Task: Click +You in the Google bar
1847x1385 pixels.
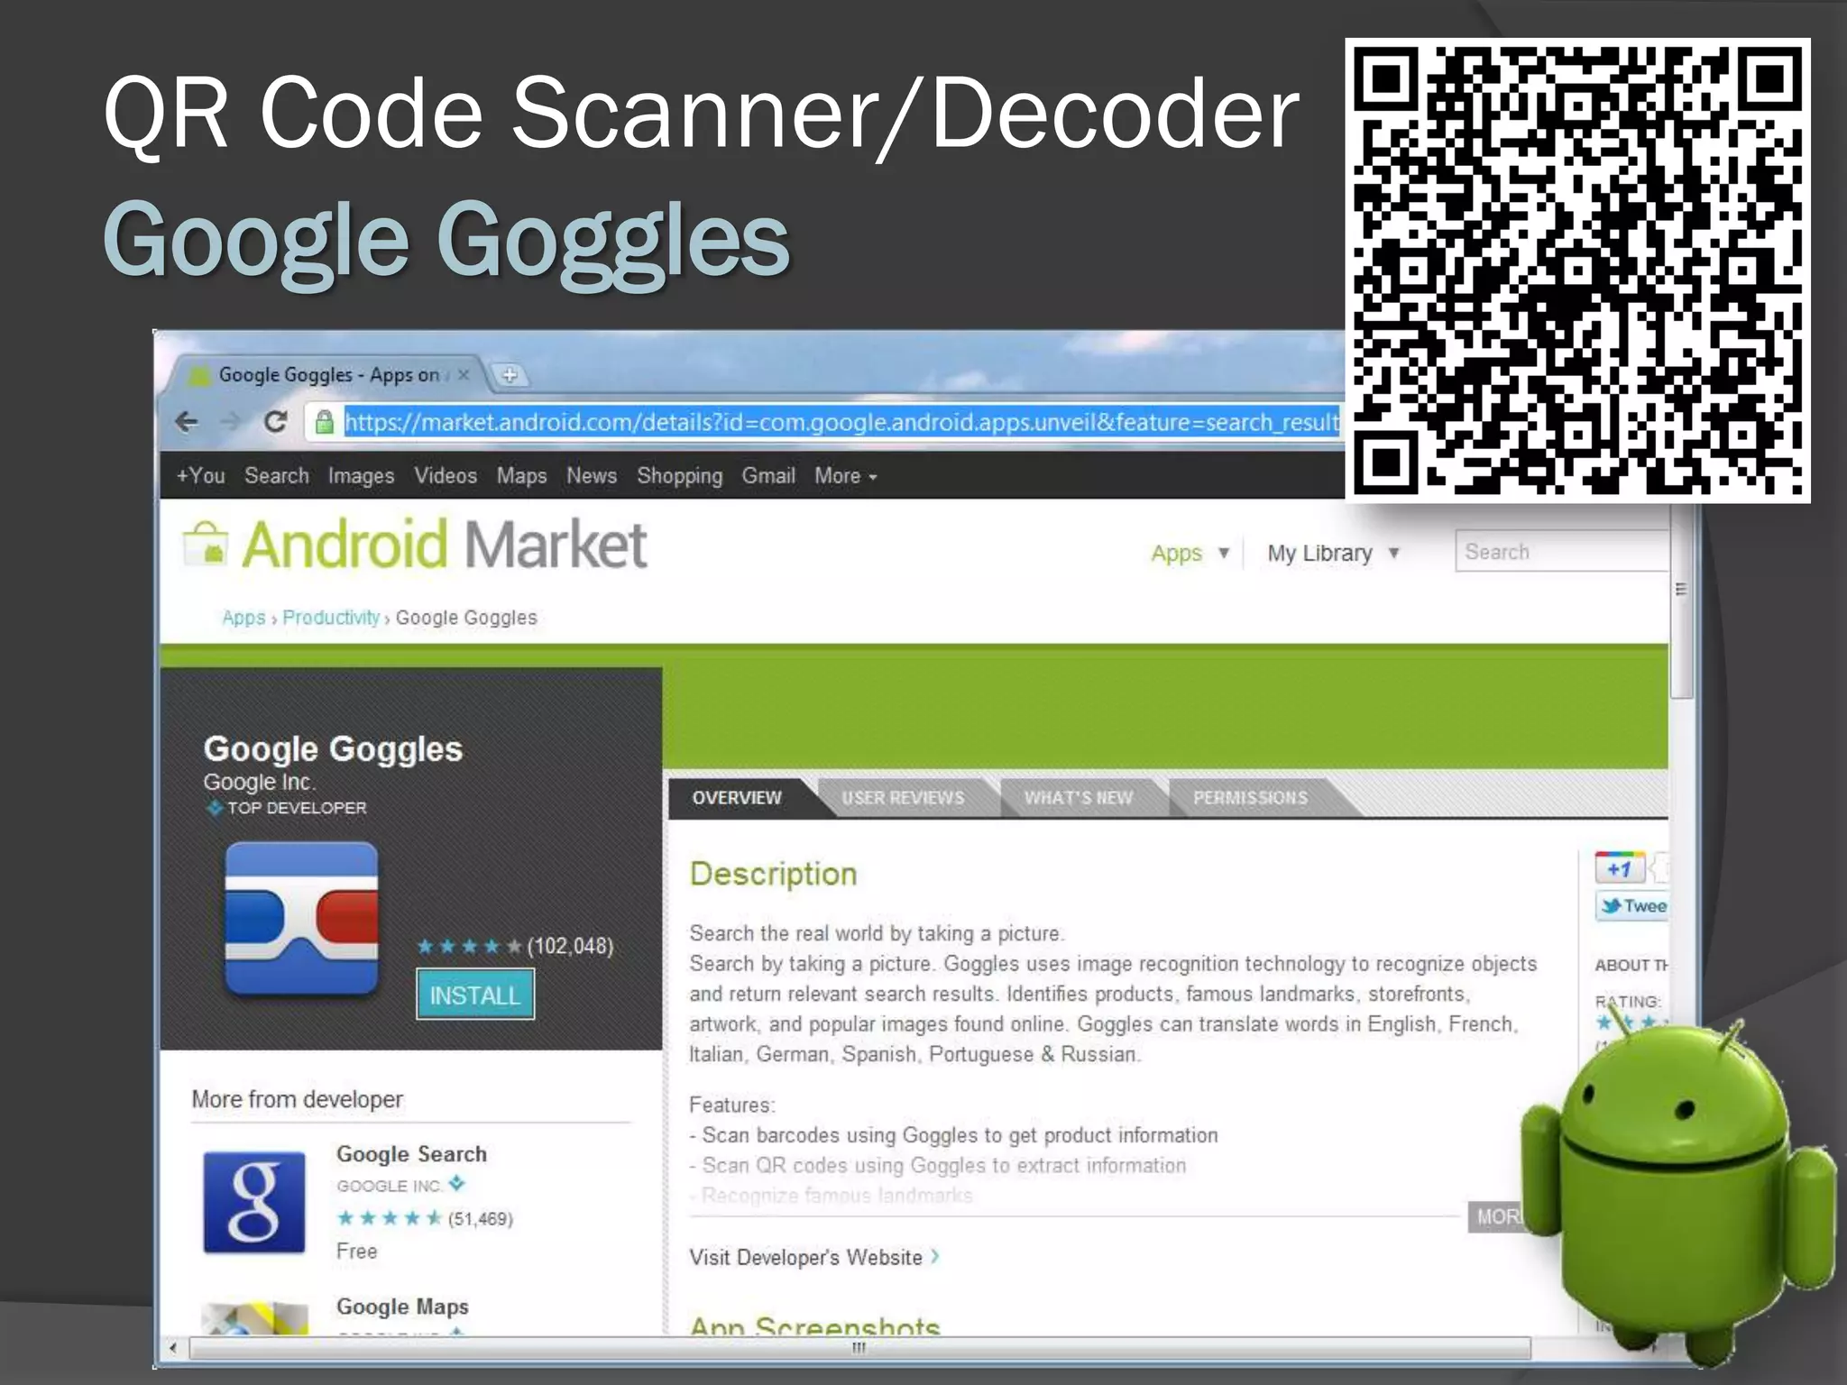Action: (200, 476)
